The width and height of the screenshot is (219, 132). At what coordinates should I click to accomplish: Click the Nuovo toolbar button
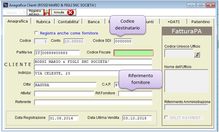[x=15, y=13]
